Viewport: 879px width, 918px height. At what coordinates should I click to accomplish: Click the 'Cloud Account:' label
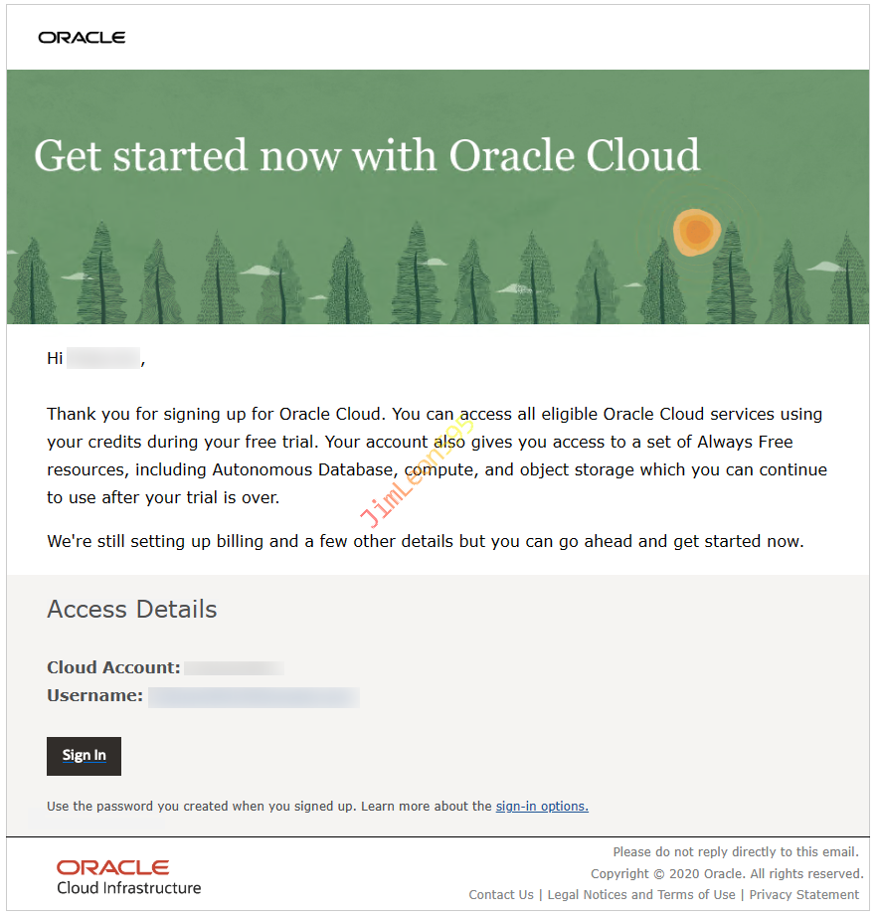click(x=113, y=668)
